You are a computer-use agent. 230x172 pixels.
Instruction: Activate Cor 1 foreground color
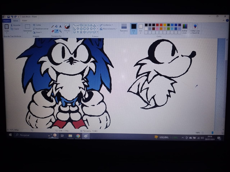coord(134,29)
